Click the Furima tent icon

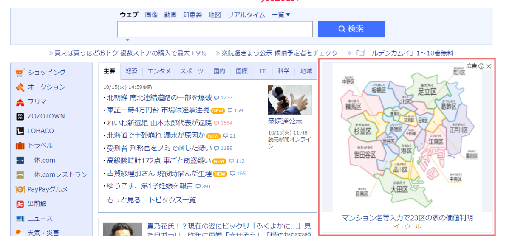coord(20,102)
